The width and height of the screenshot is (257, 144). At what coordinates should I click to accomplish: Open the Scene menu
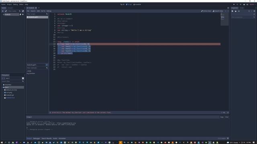[x=4, y=4]
